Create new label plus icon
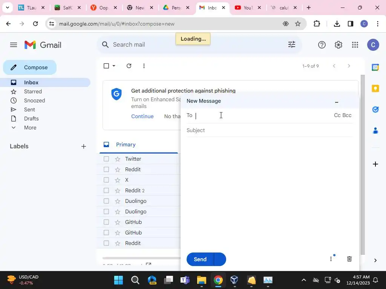Viewport: 386px width, 289px height. tap(83, 146)
